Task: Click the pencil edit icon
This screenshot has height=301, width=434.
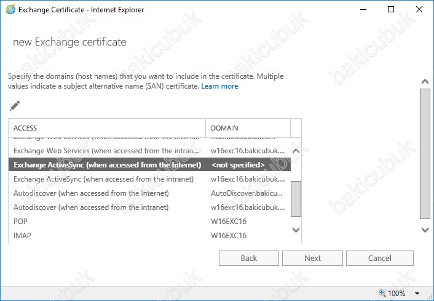Action: pos(15,106)
